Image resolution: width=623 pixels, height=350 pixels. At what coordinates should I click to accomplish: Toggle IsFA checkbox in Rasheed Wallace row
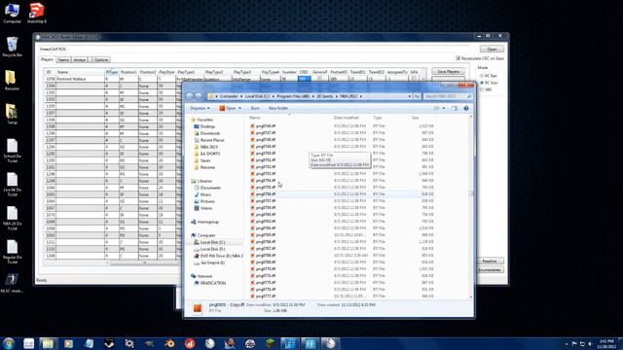tap(414, 79)
